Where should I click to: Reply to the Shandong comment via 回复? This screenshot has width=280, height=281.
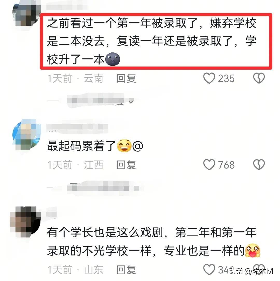[126, 270]
